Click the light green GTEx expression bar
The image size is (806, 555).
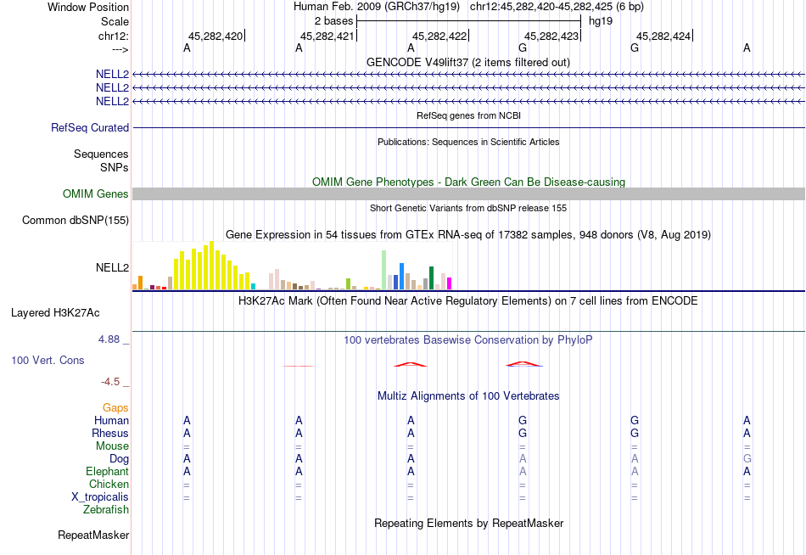[384, 270]
